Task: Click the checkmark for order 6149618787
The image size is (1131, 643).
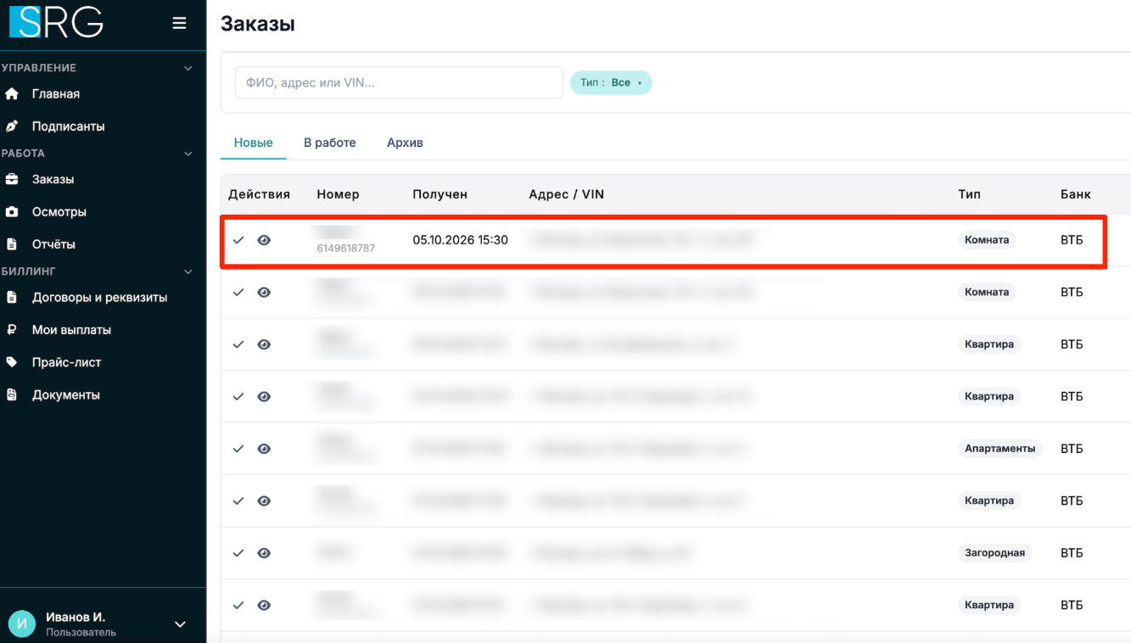Action: [x=238, y=240]
